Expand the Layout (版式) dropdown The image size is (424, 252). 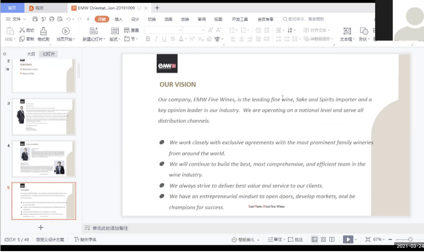coord(115,39)
